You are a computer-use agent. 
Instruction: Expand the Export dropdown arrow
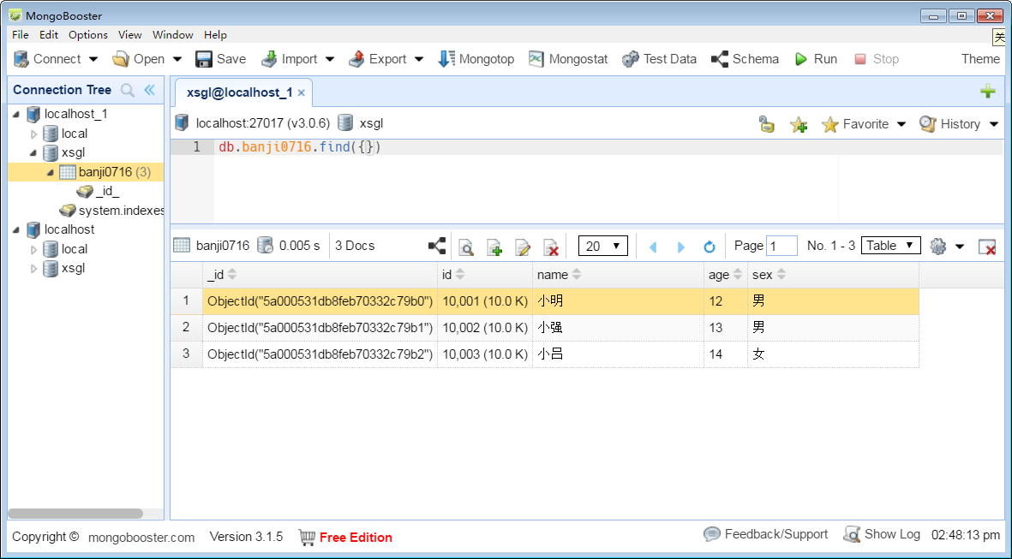pos(419,59)
